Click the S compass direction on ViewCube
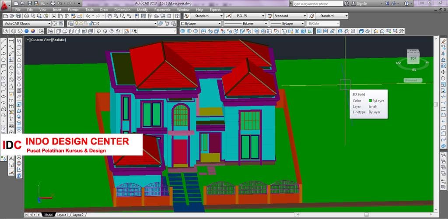The image size is (448, 219). (x=414, y=70)
